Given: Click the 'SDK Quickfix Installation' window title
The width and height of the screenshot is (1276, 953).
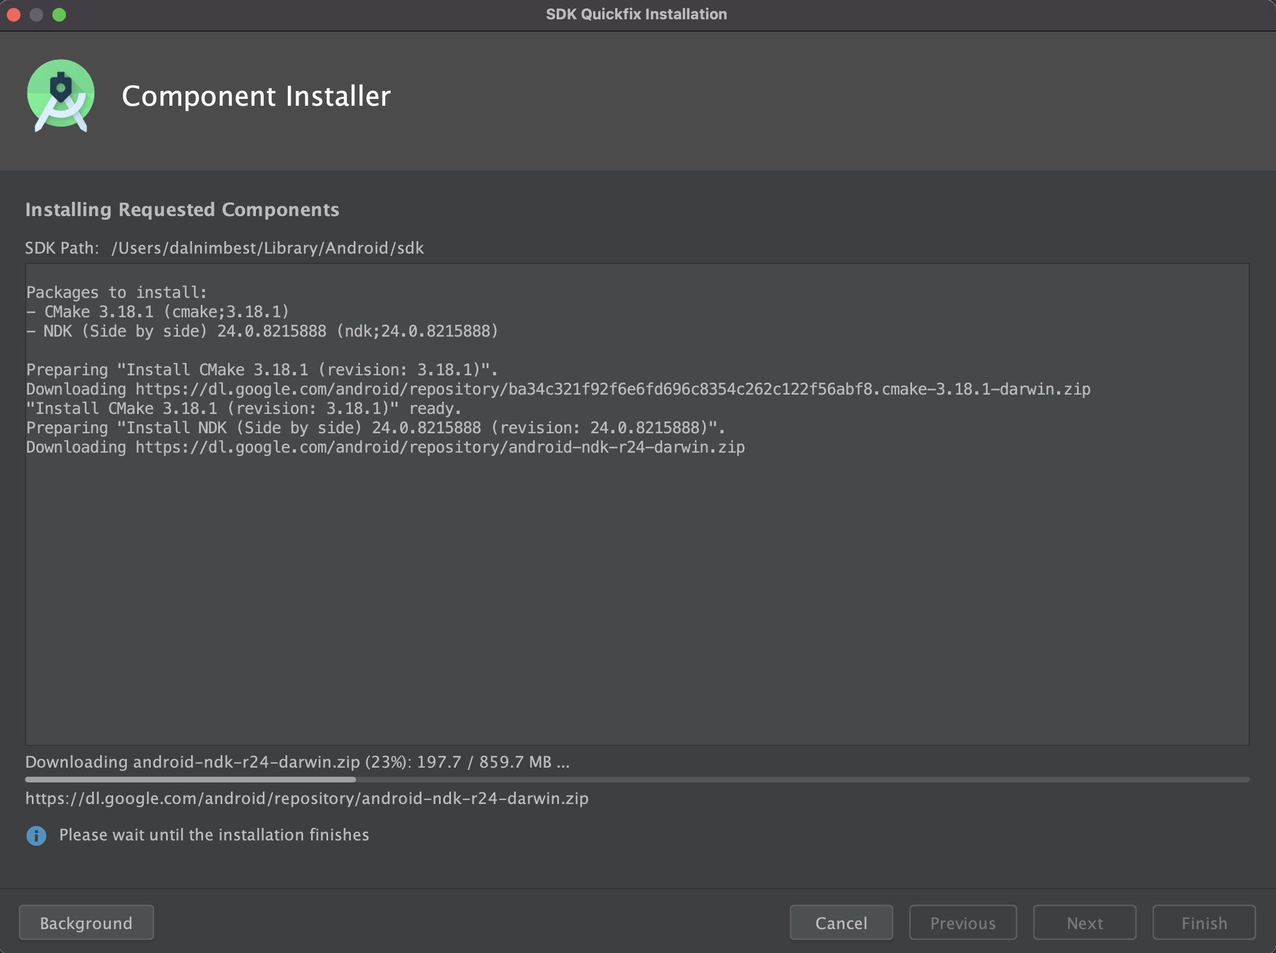Looking at the screenshot, I should (x=636, y=14).
